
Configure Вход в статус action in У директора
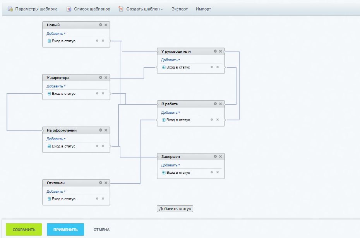97,93
